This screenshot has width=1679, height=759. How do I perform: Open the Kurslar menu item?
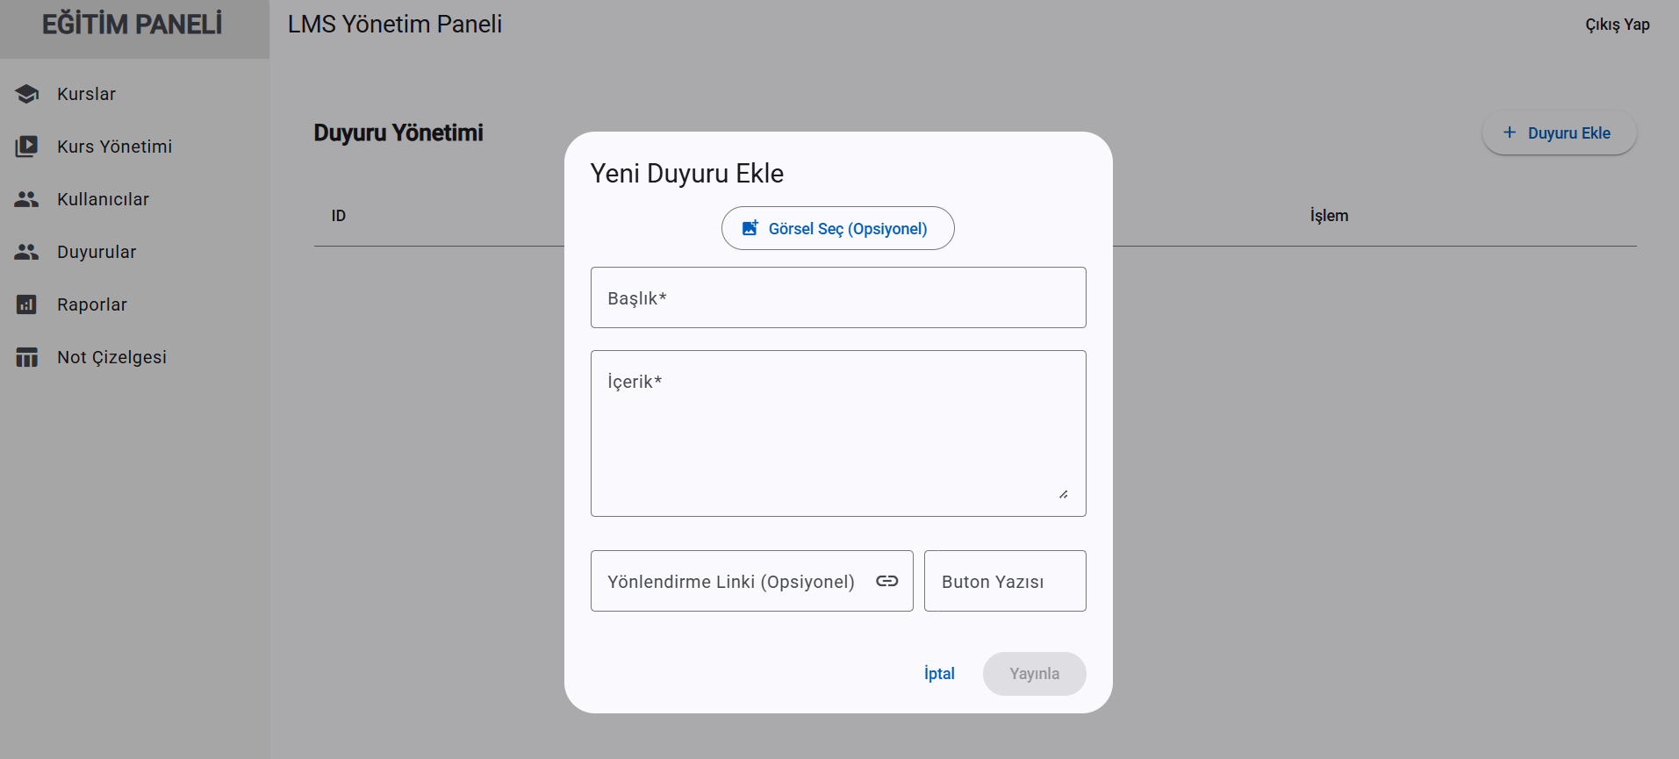(86, 94)
